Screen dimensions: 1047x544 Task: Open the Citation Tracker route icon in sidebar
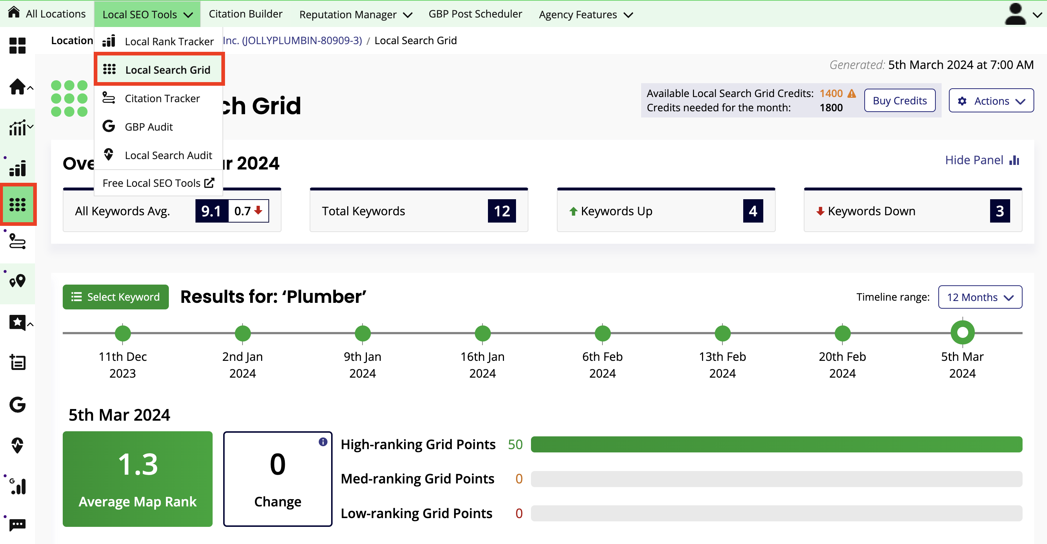click(17, 242)
